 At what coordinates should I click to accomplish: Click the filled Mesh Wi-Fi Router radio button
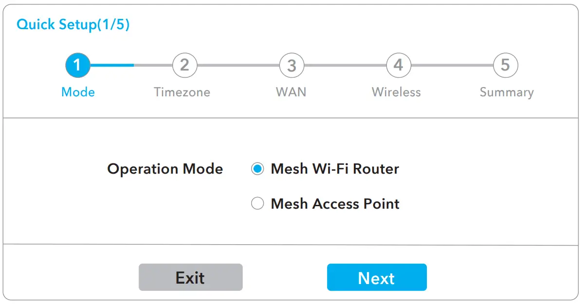(x=257, y=169)
